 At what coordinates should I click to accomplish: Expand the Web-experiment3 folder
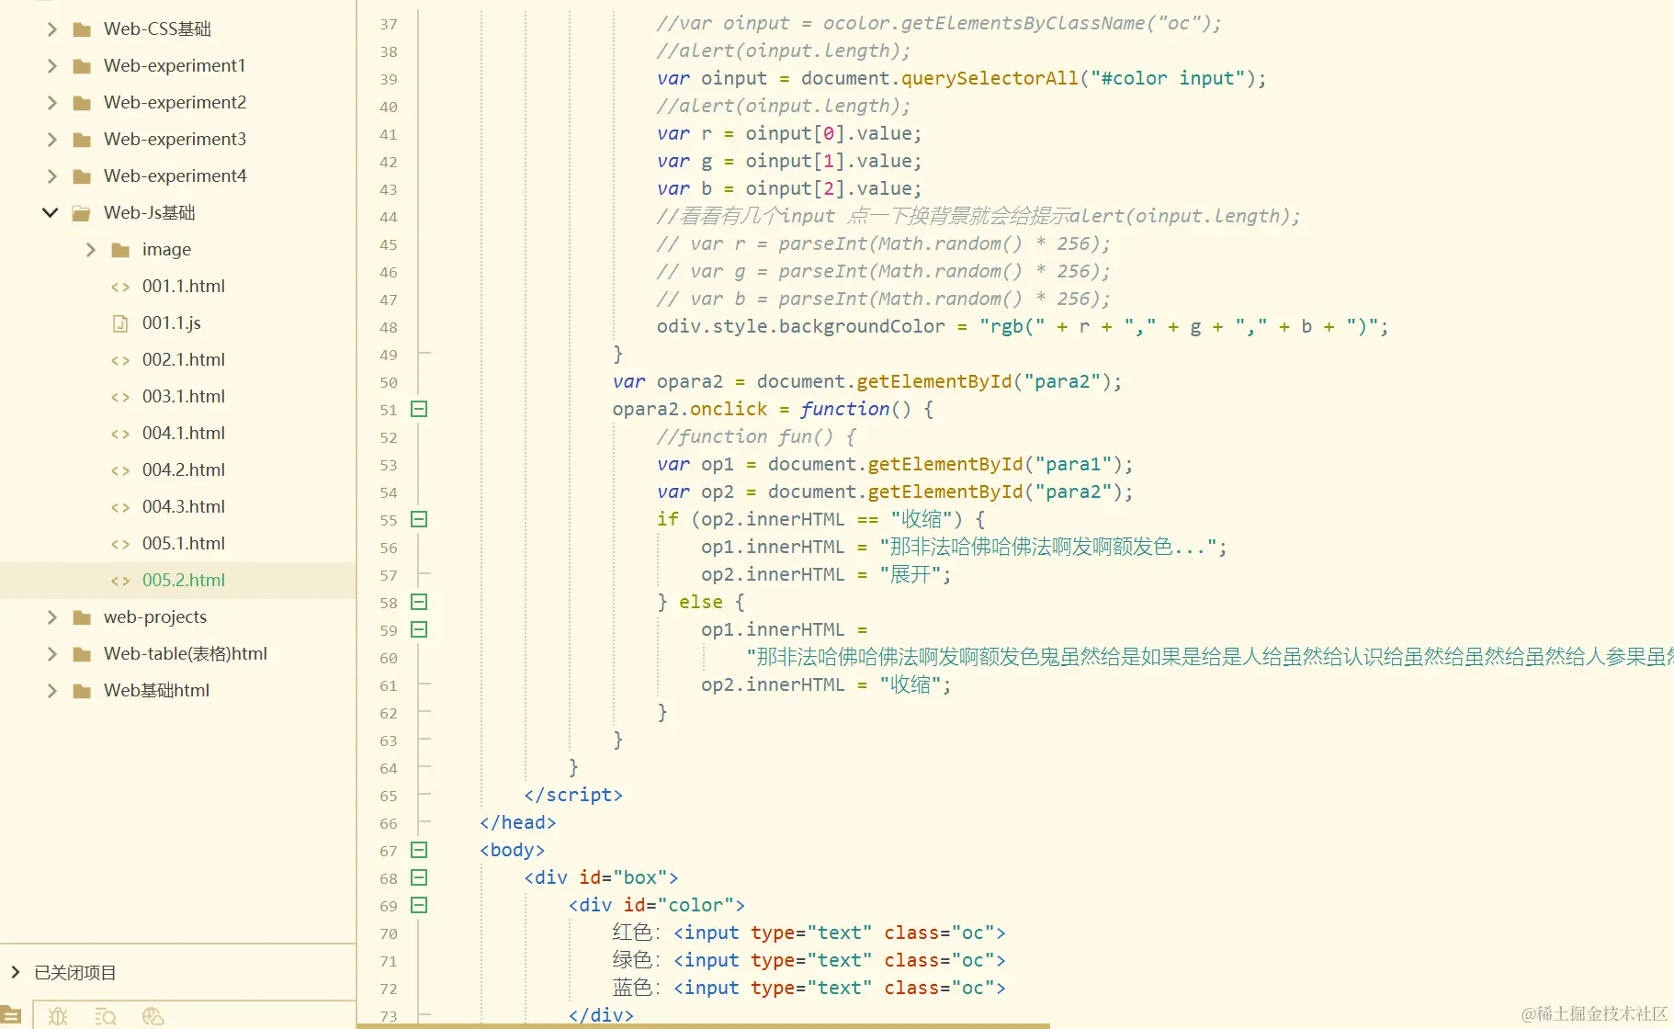point(51,140)
